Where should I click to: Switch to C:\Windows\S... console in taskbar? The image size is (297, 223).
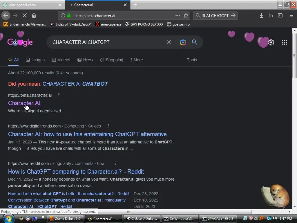click(x=180, y=219)
